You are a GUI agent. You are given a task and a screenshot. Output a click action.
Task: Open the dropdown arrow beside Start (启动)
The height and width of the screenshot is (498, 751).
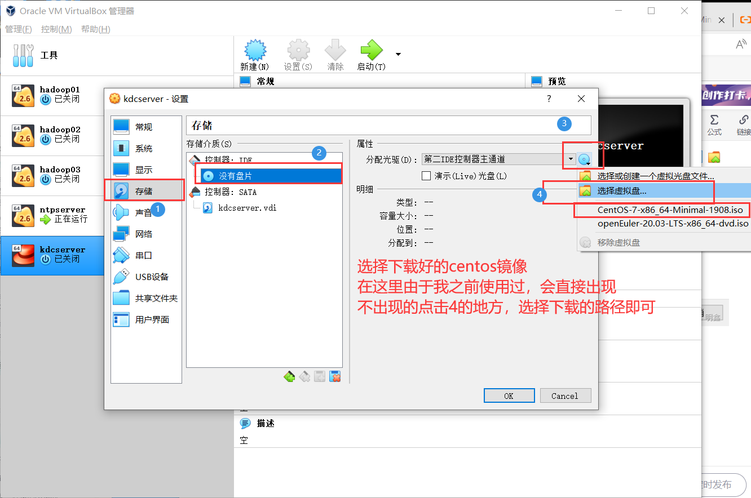pos(399,54)
